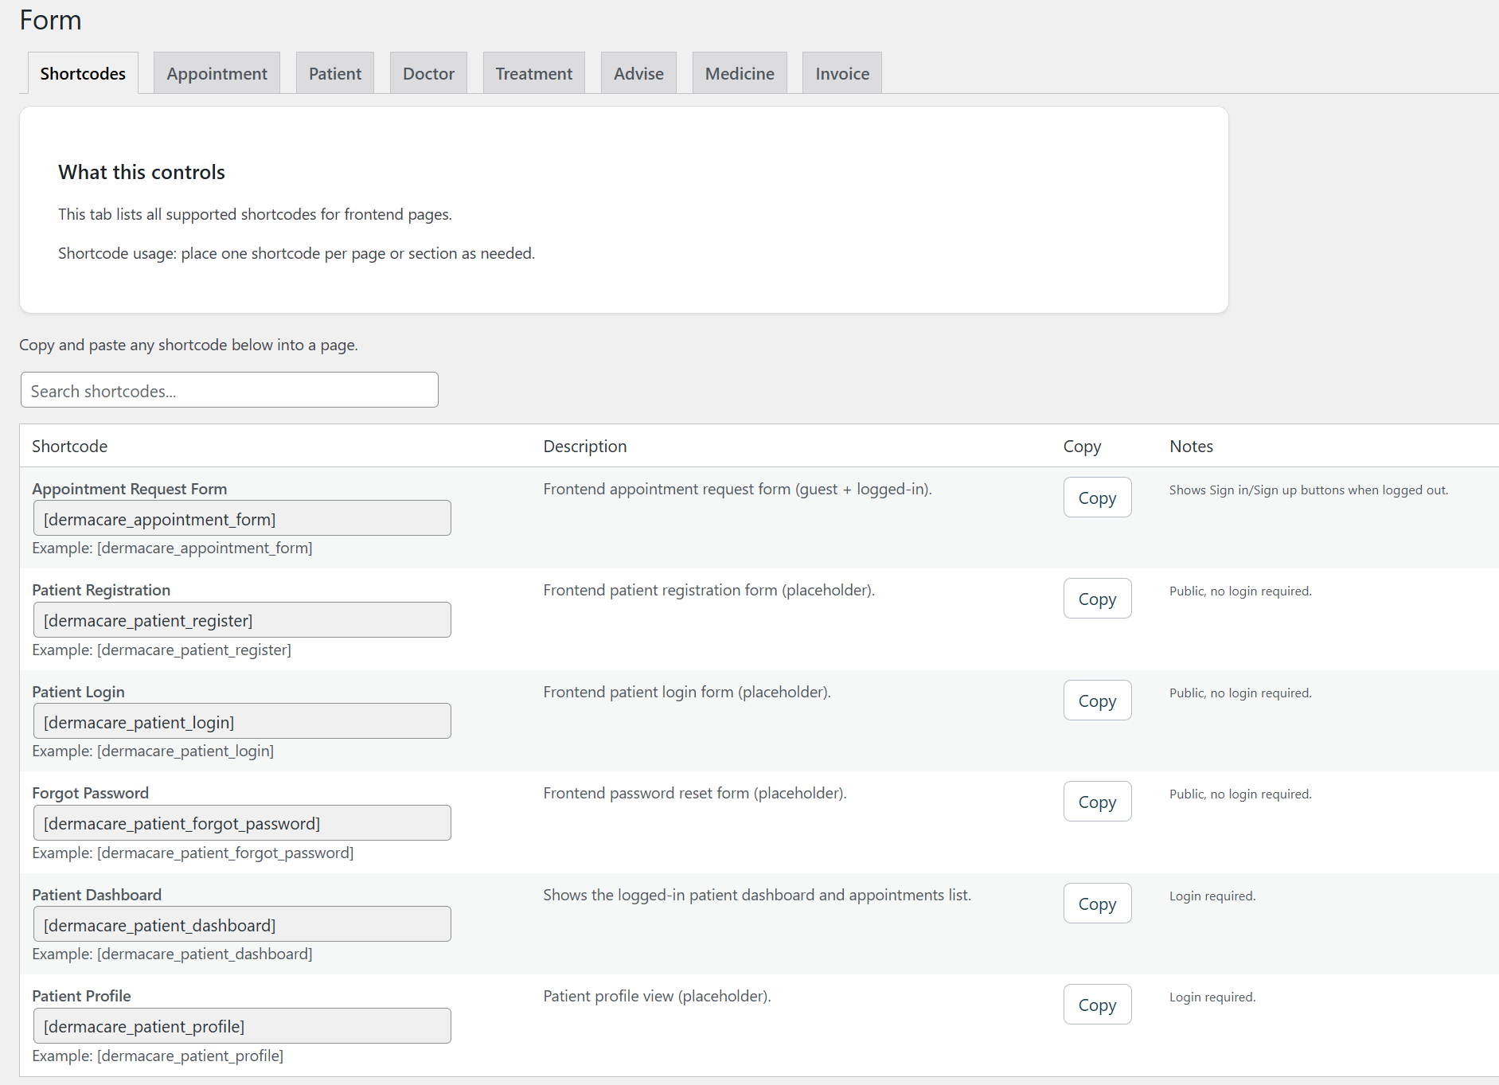Open the Advise tab
Viewport: 1499px width, 1085px height.
pos(638,73)
